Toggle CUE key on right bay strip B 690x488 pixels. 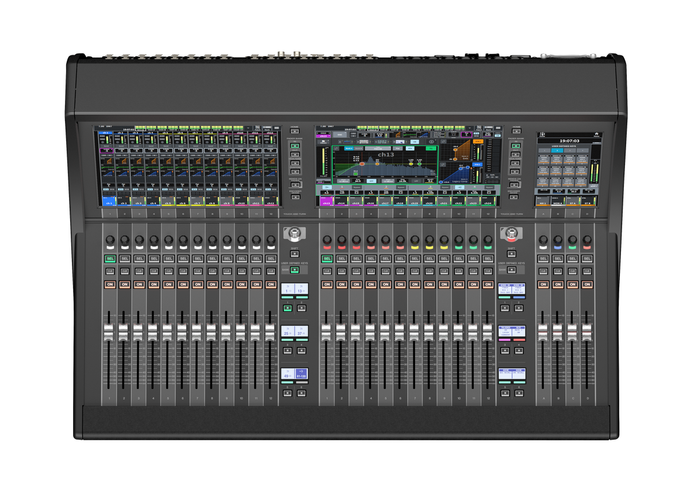pos(558,270)
